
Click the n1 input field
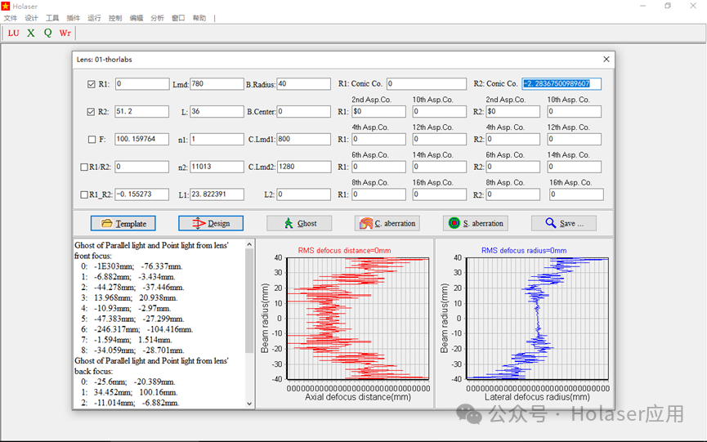coord(217,139)
